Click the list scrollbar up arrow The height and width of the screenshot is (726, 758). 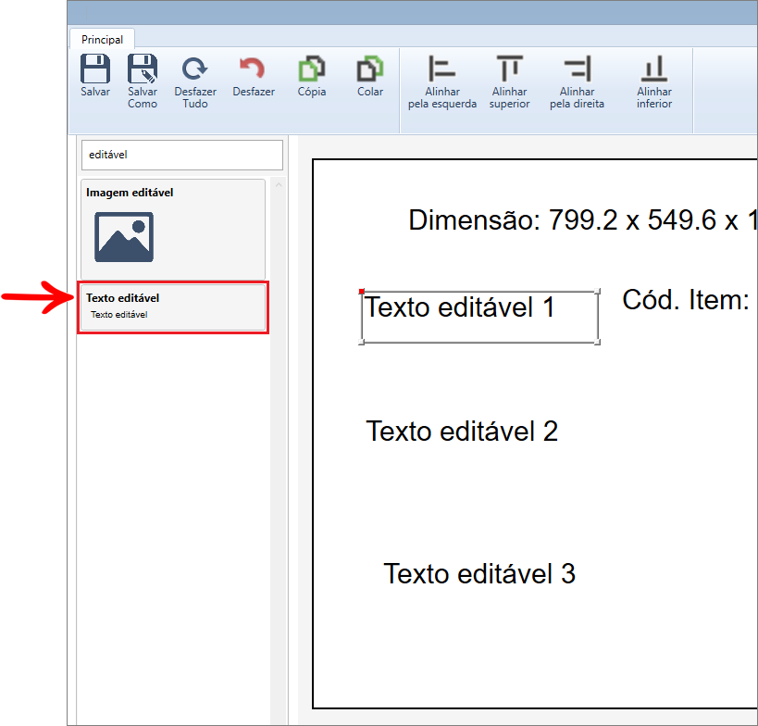click(x=279, y=185)
